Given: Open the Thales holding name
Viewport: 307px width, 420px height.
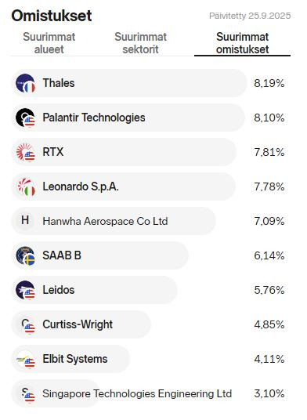Looking at the screenshot, I should click(59, 83).
